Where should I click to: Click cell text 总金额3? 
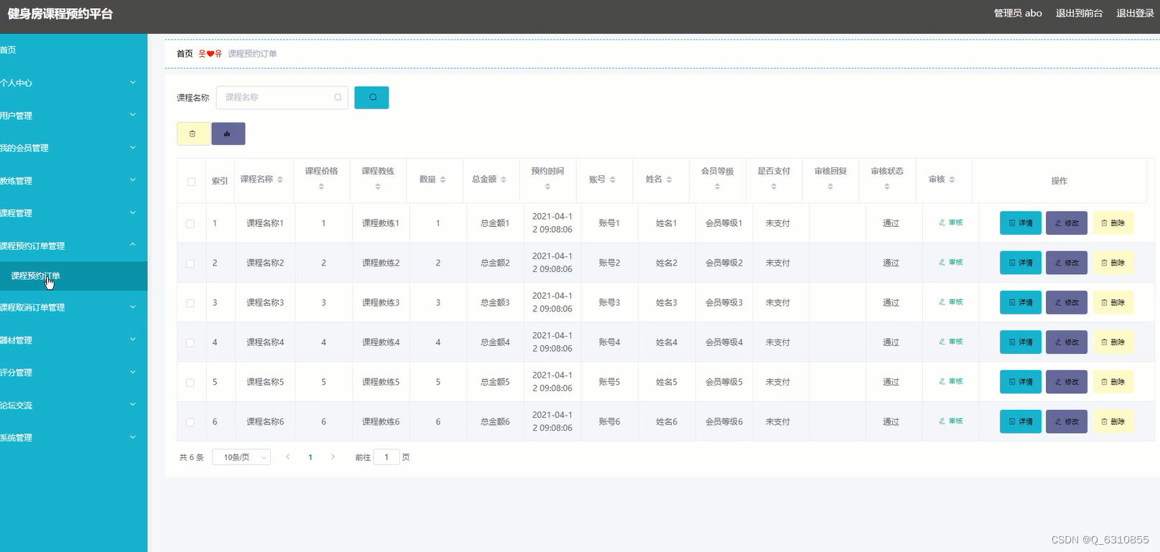(495, 303)
